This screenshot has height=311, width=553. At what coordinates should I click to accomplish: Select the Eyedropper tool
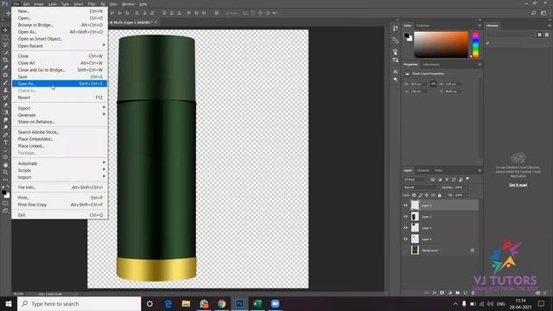pos(5,67)
